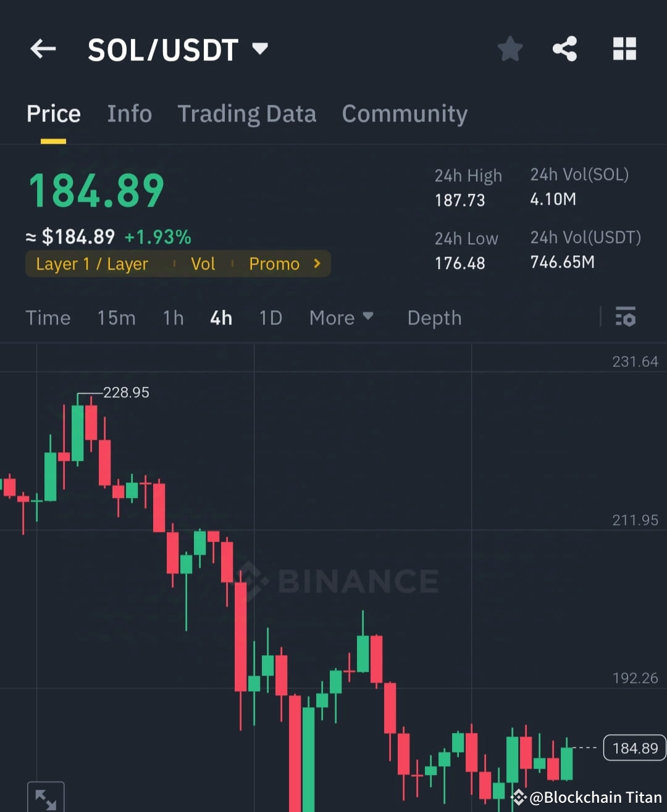Open the Layer 1 / Layer tag
Screen dimensions: 667x812
(91, 263)
